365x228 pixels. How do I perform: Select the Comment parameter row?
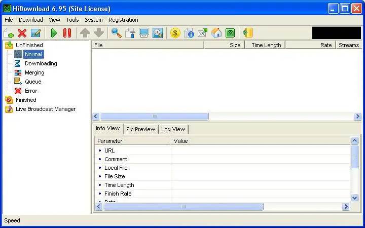(x=223, y=159)
